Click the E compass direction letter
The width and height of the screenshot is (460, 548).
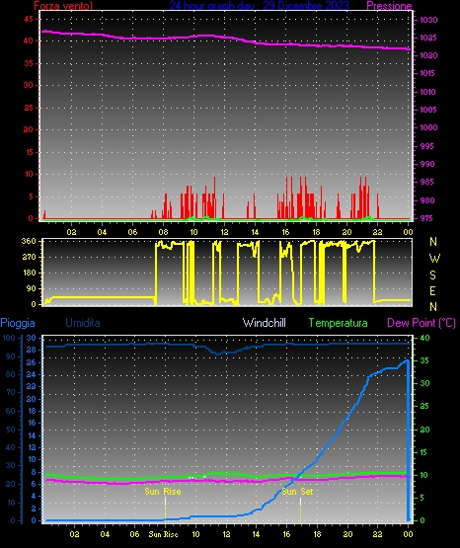tap(432, 290)
